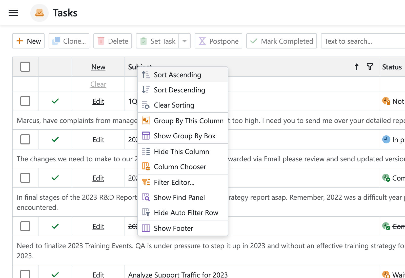
Task: Click the hourglass icon on Postpone button
Action: coord(202,41)
